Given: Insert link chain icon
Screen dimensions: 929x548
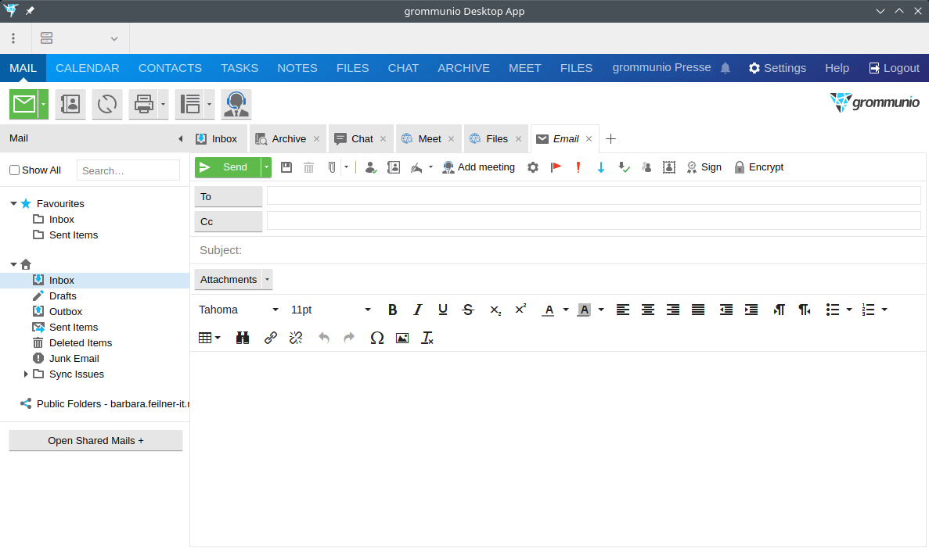Looking at the screenshot, I should 270,338.
